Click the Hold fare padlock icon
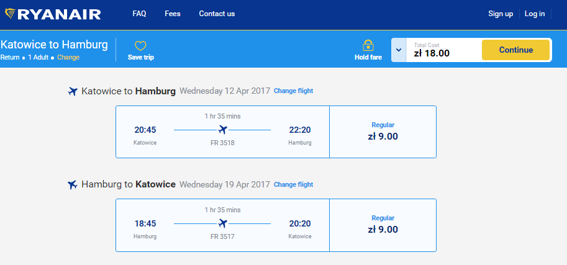Image resolution: width=567 pixels, height=265 pixels. click(368, 45)
